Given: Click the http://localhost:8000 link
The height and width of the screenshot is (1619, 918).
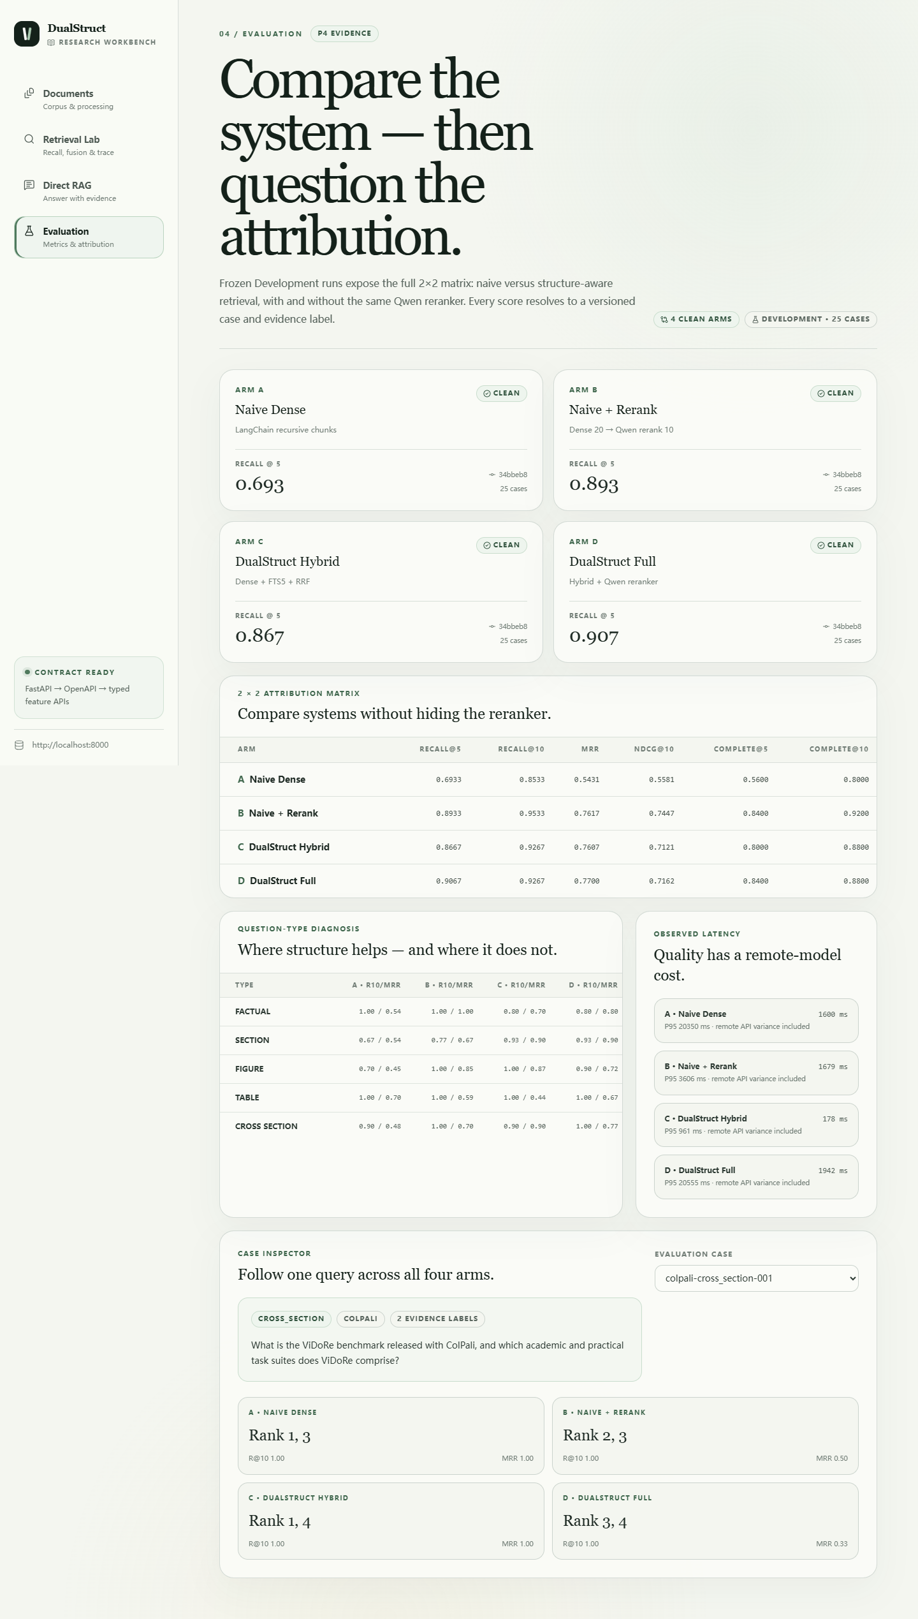Looking at the screenshot, I should [70, 745].
